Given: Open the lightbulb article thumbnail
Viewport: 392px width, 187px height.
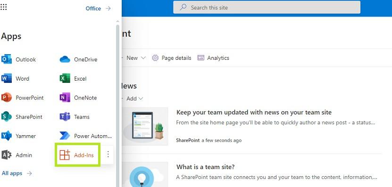Looking at the screenshot, I should pos(145,174).
